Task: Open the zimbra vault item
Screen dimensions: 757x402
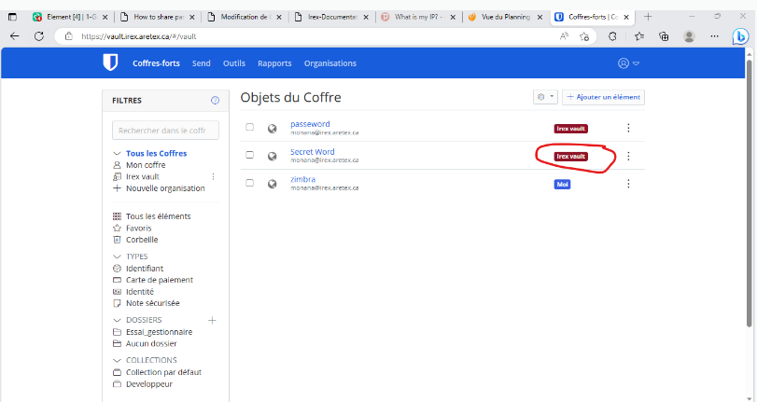Action: pos(302,179)
